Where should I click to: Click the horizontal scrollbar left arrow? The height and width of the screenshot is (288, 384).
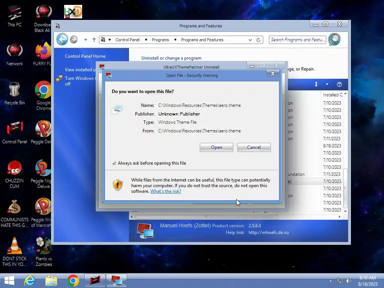pyautogui.click(x=132, y=217)
